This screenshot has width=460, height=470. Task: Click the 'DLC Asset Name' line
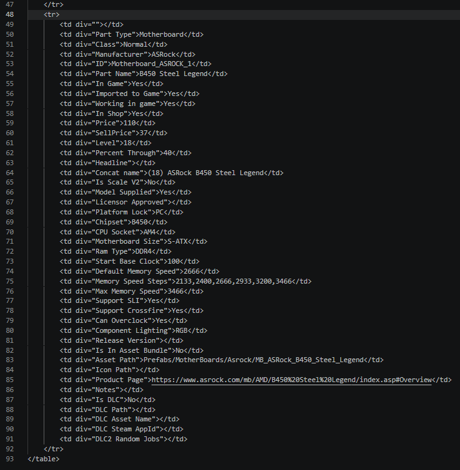coord(119,419)
